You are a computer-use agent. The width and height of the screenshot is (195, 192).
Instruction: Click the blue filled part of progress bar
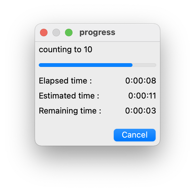tap(85, 65)
